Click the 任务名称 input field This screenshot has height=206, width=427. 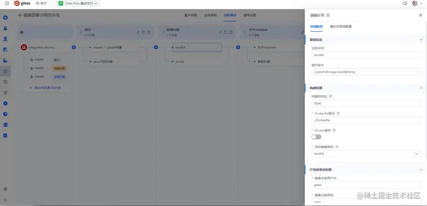(x=366, y=55)
